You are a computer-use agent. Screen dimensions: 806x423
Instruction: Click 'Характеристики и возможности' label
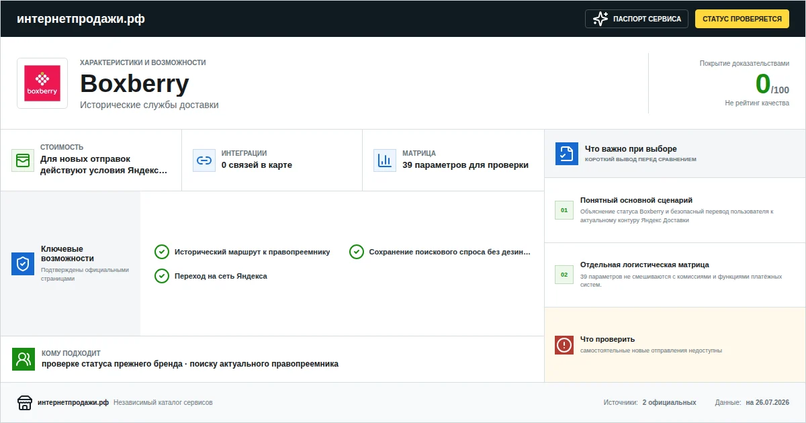[143, 62]
